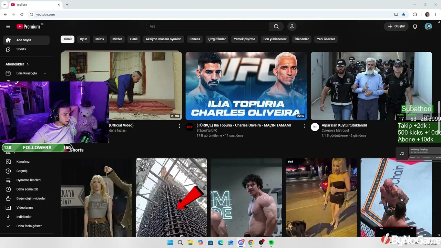This screenshot has height=248, width=441.
Task: Open the Ilia Topuria - Charles Oliveira title
Action: click(244, 125)
